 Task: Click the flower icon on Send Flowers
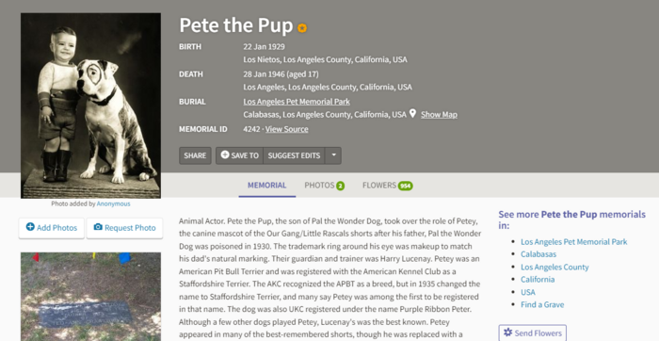click(x=507, y=333)
